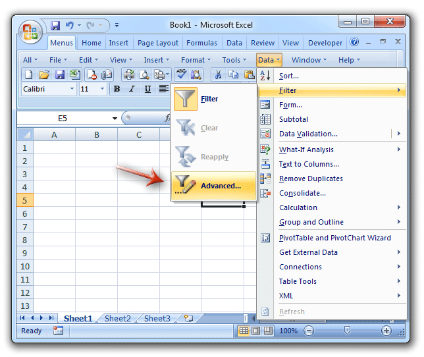Toggle Italic formatting
Screen dimensions: 424x357
click(x=132, y=89)
